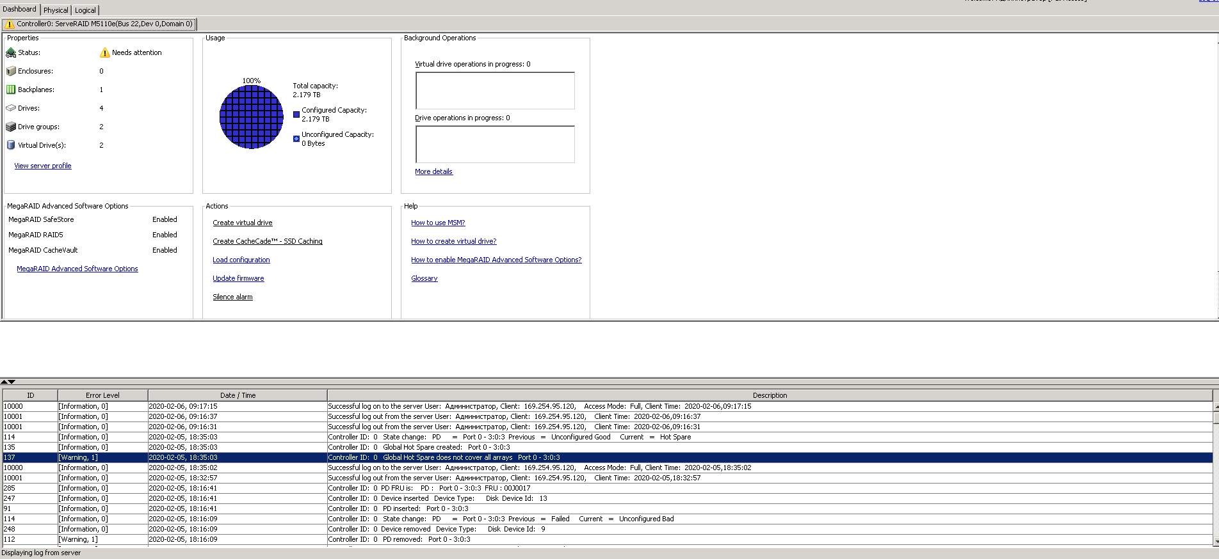The image size is (1219, 559).
Task: Sort log by Error Level column header
Action: pyautogui.click(x=102, y=395)
